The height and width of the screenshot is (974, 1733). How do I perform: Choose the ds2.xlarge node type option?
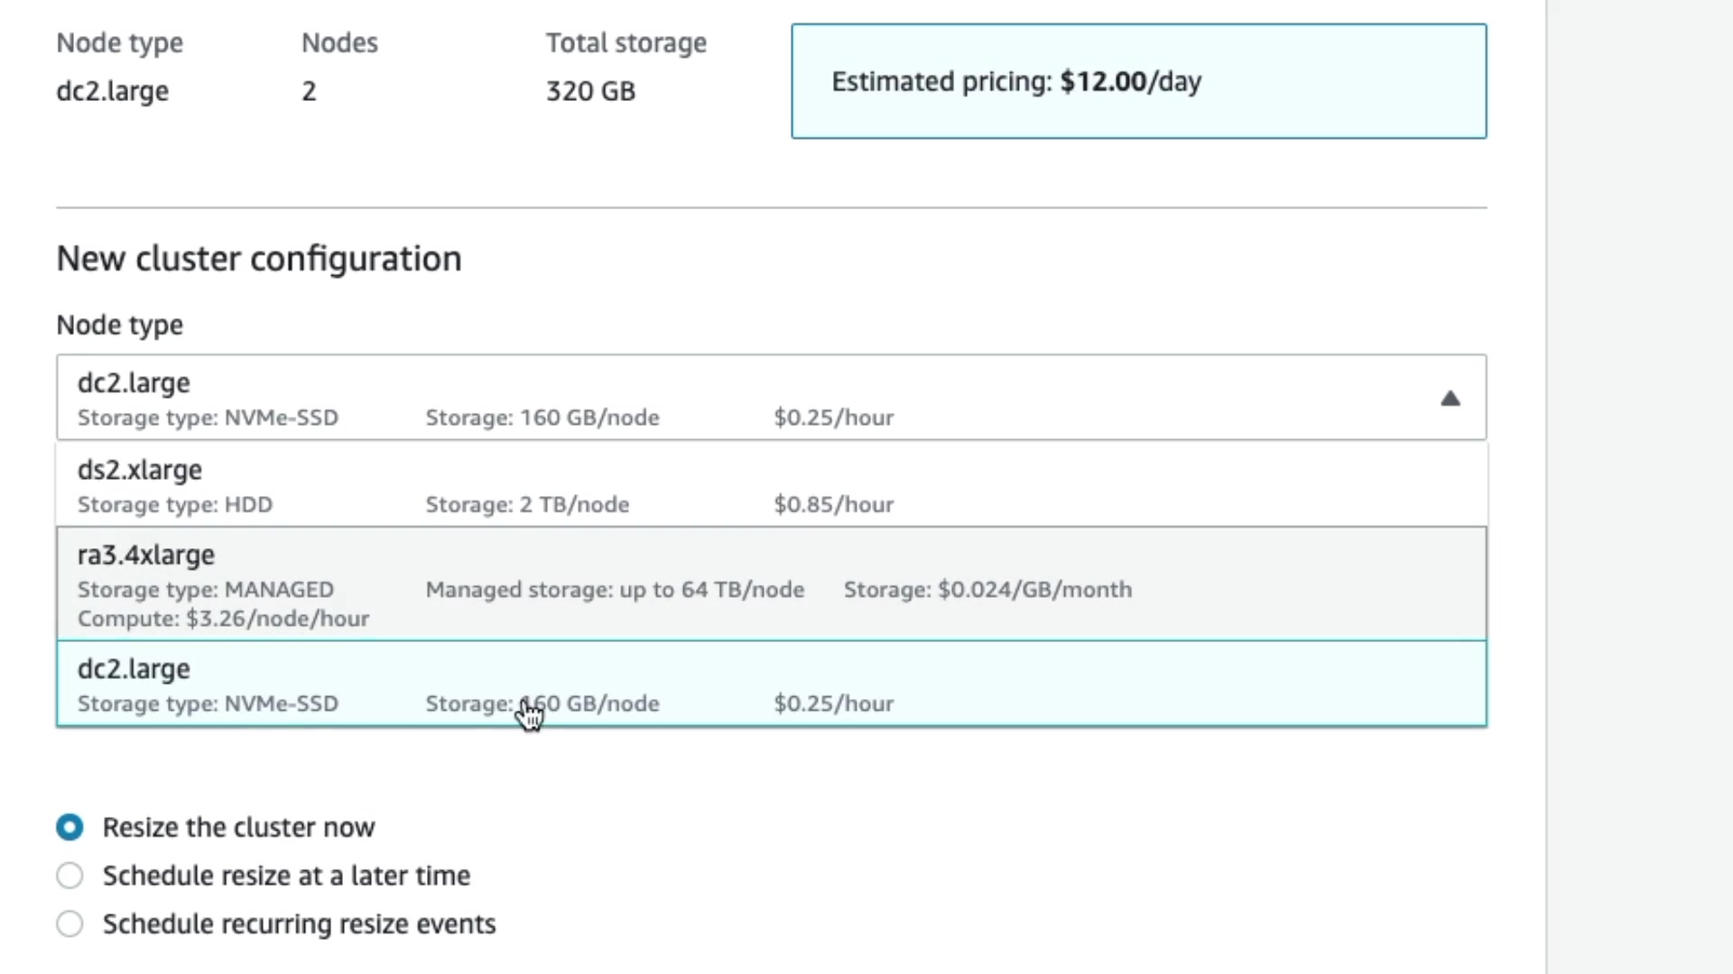(140, 470)
